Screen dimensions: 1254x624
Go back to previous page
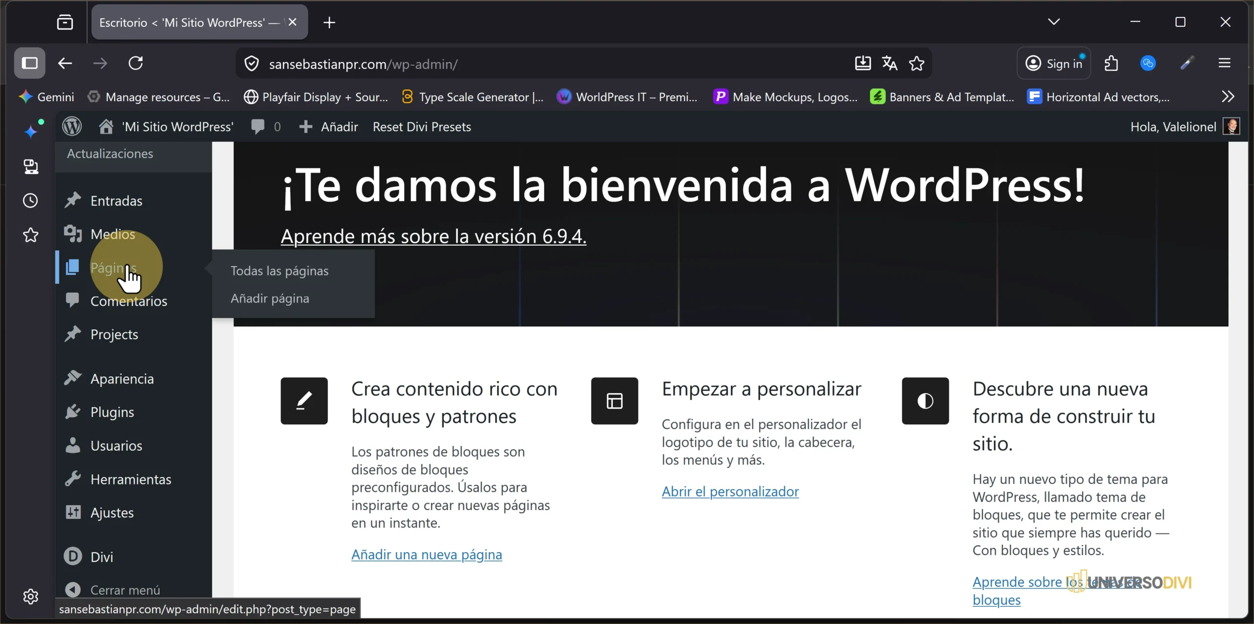pos(65,63)
